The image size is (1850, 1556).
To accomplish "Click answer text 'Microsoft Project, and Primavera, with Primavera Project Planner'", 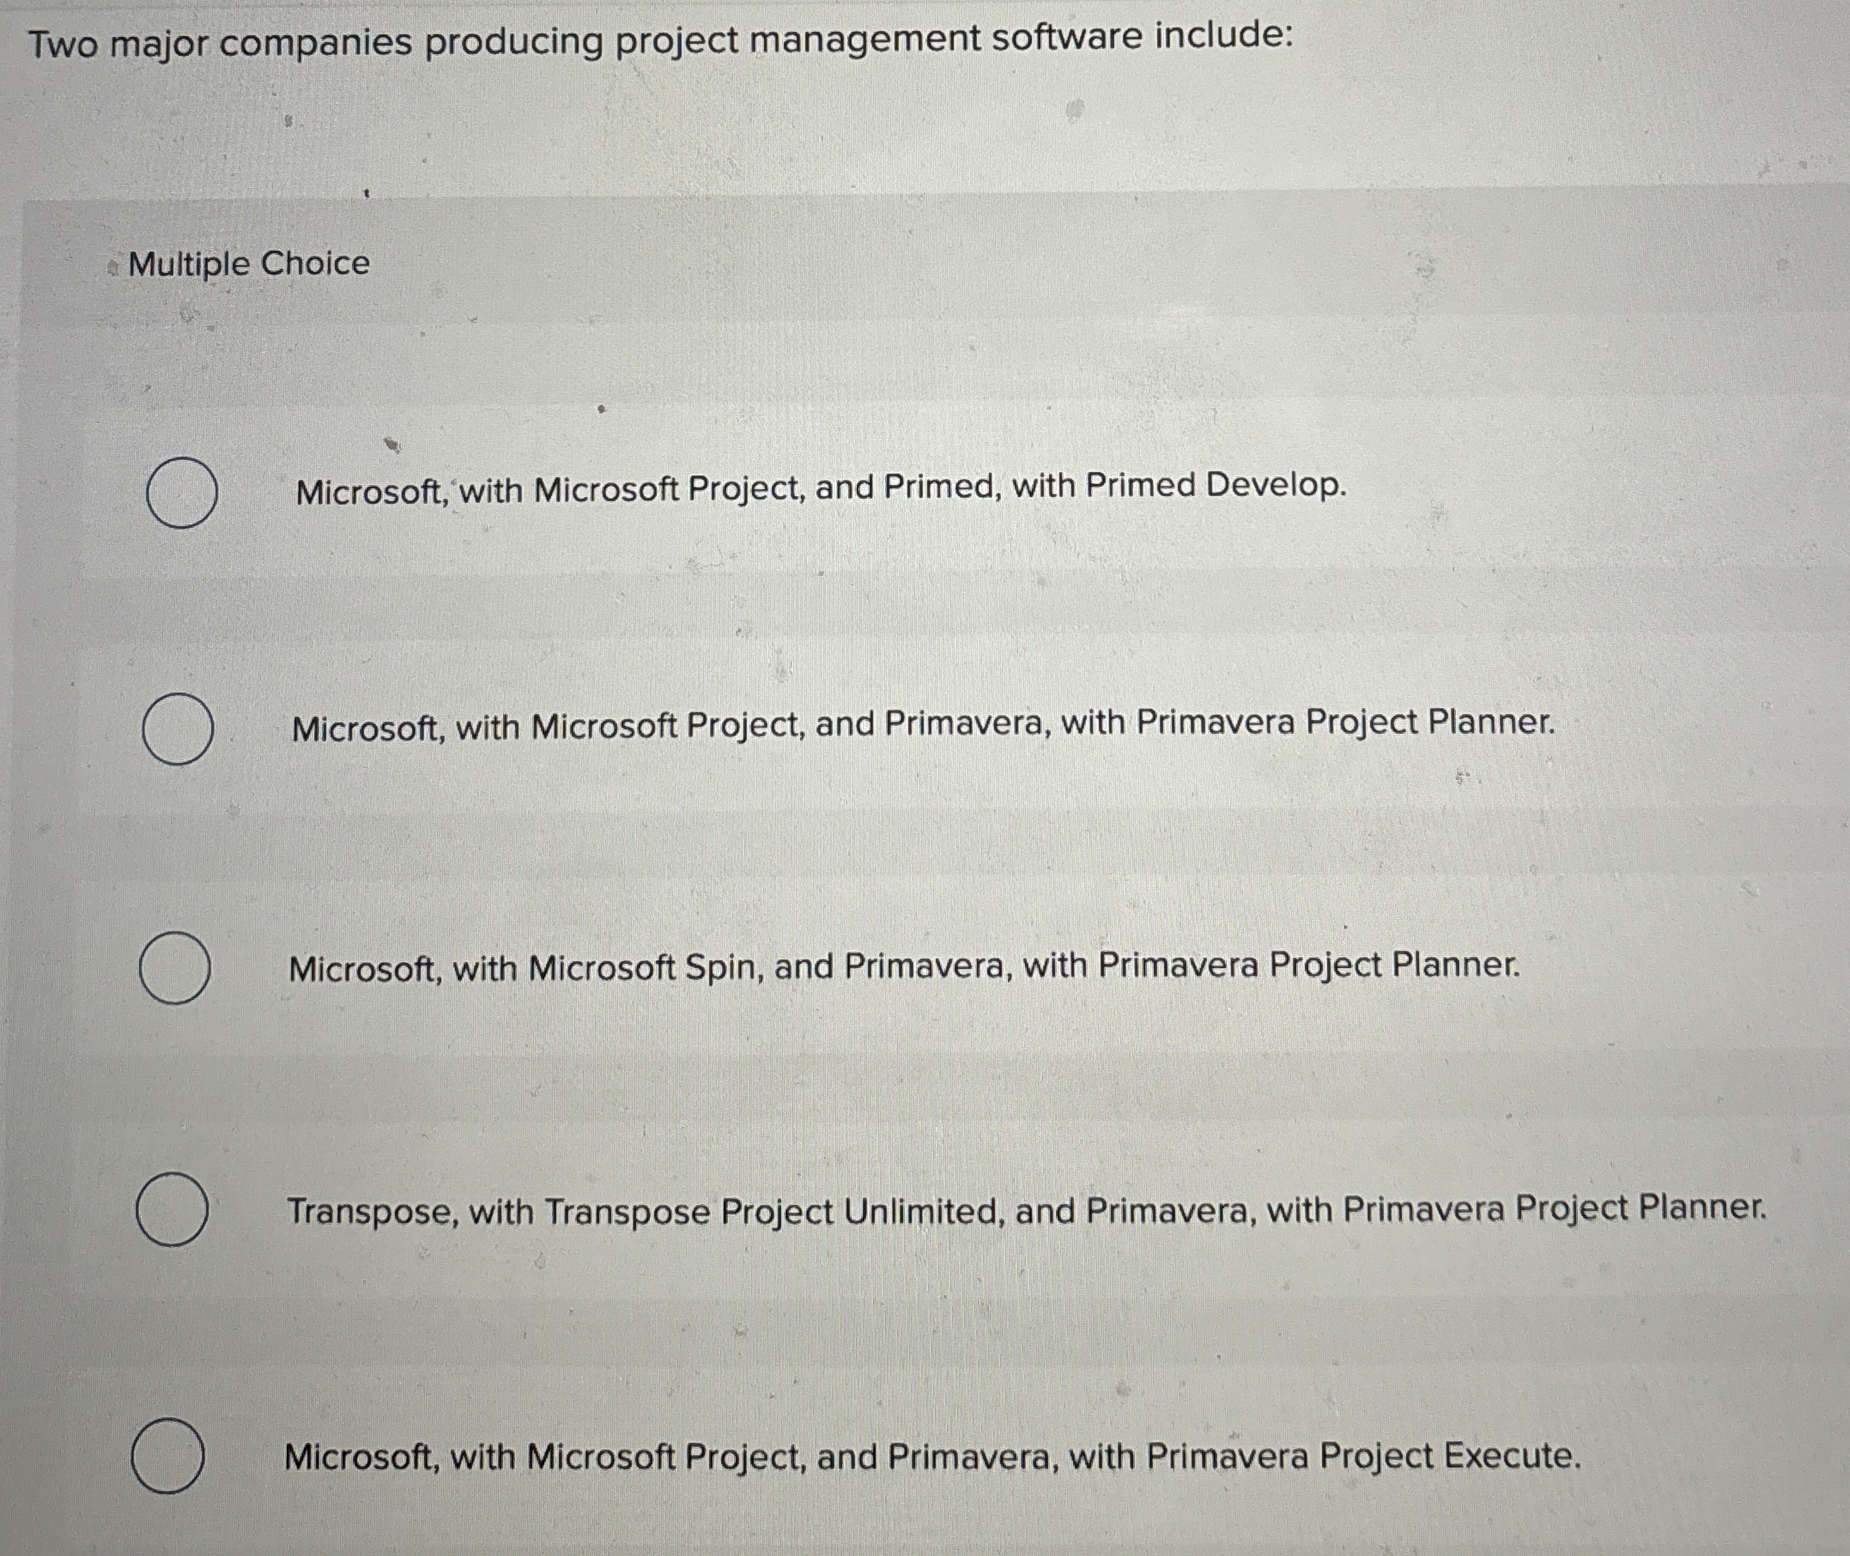I will click(x=924, y=725).
